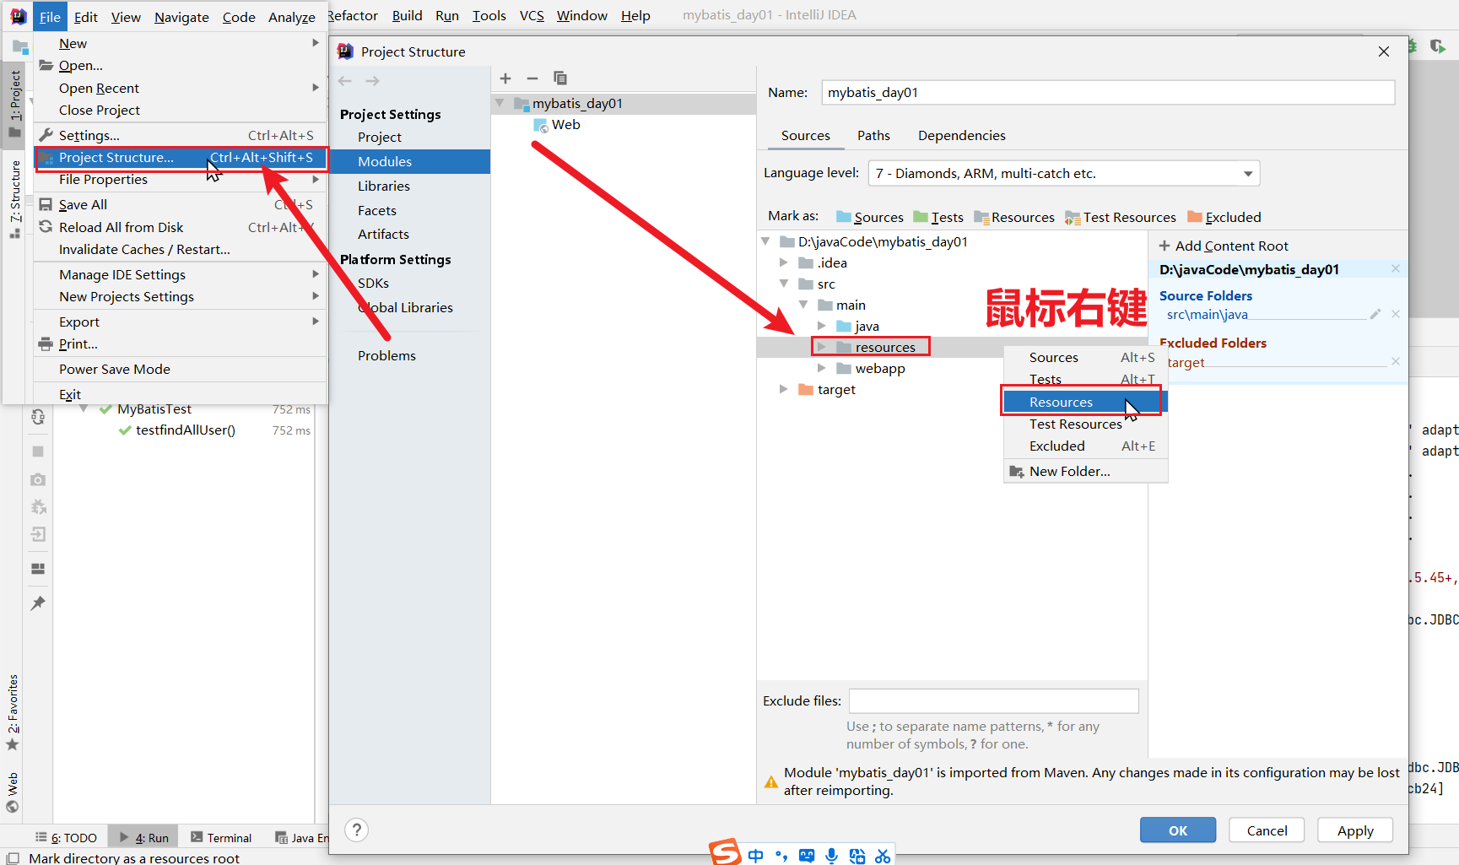Click the remove module minus icon

click(x=532, y=78)
